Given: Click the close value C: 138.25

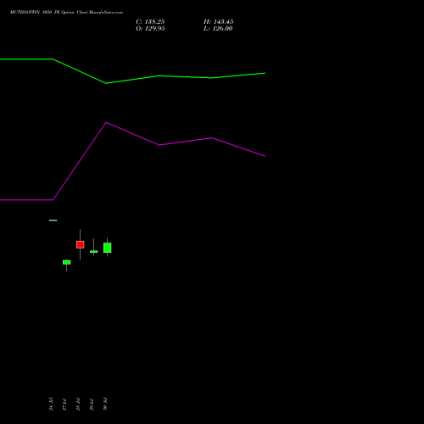Looking at the screenshot, I should pos(150,22).
